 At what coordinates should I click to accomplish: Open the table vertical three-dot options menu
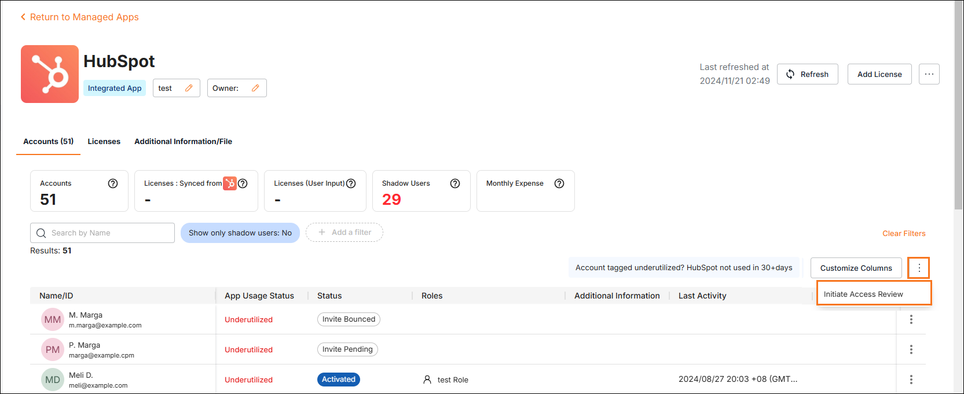click(x=919, y=268)
